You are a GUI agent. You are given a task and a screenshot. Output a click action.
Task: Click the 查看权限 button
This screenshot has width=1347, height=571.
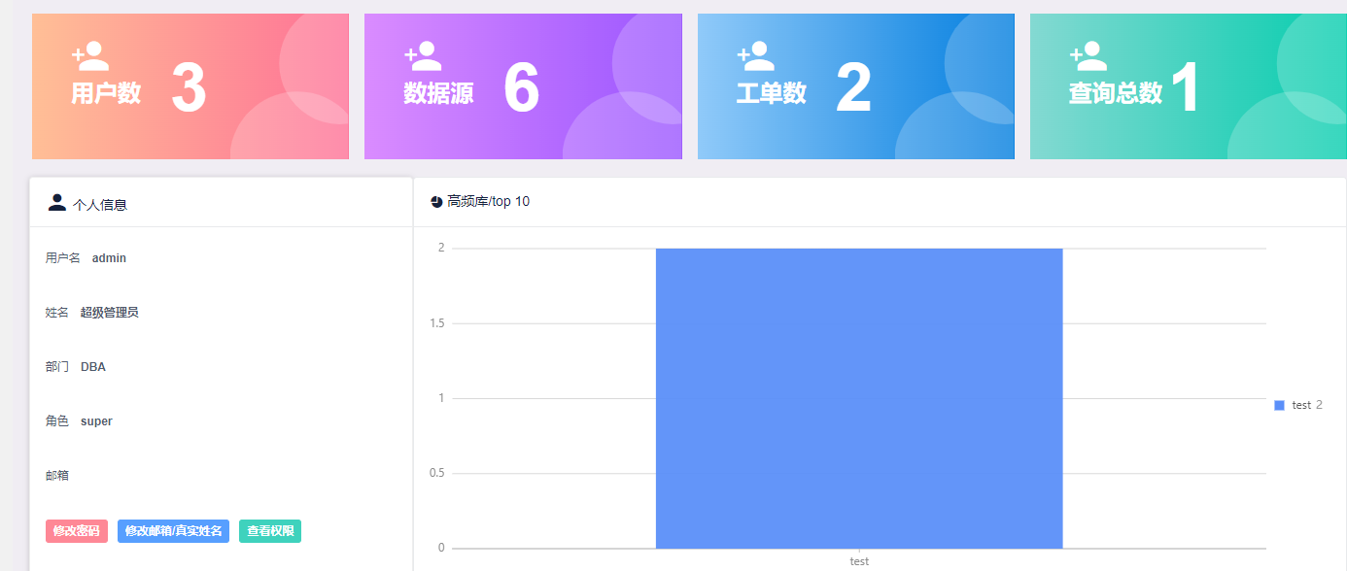coord(270,531)
